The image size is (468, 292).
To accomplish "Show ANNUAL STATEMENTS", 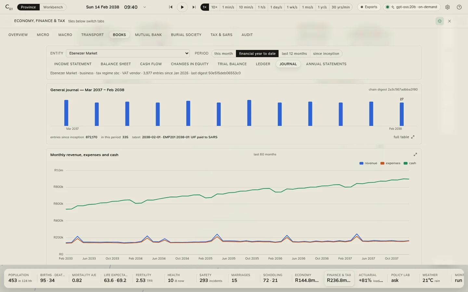I will tap(326, 64).
